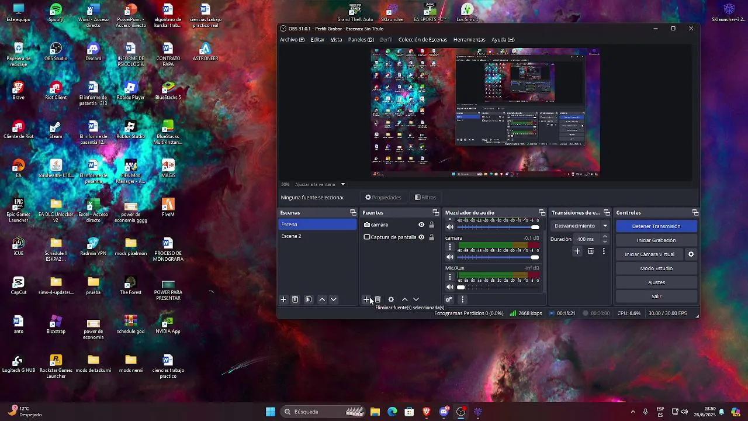The image size is (748, 421).
Task: Toggle visibility of the camara source
Action: click(x=421, y=225)
